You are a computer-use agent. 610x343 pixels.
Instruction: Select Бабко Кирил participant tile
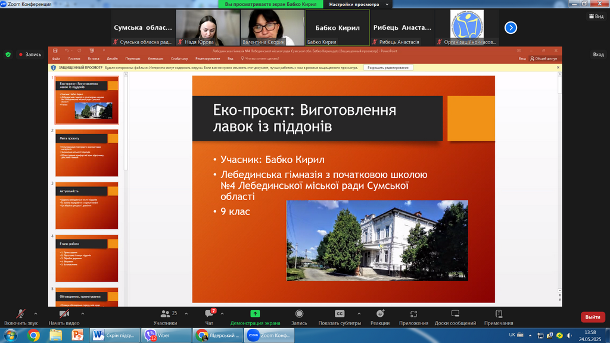[337, 27]
